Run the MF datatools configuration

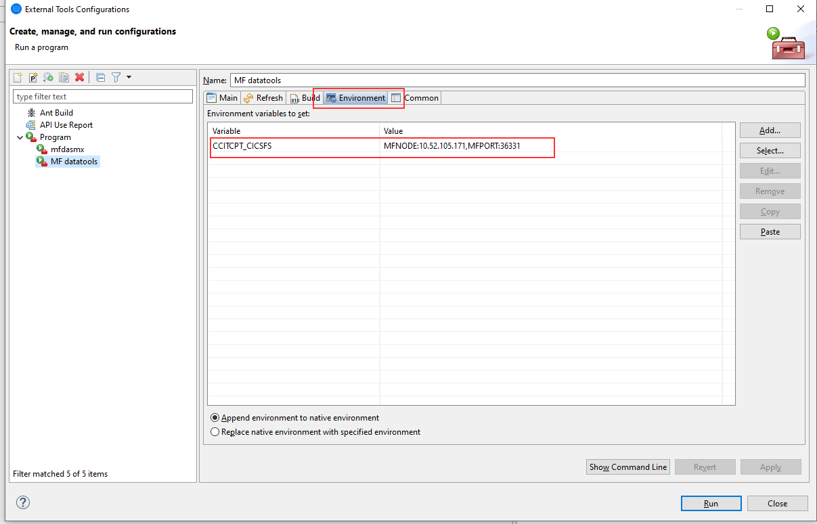pyautogui.click(x=711, y=503)
